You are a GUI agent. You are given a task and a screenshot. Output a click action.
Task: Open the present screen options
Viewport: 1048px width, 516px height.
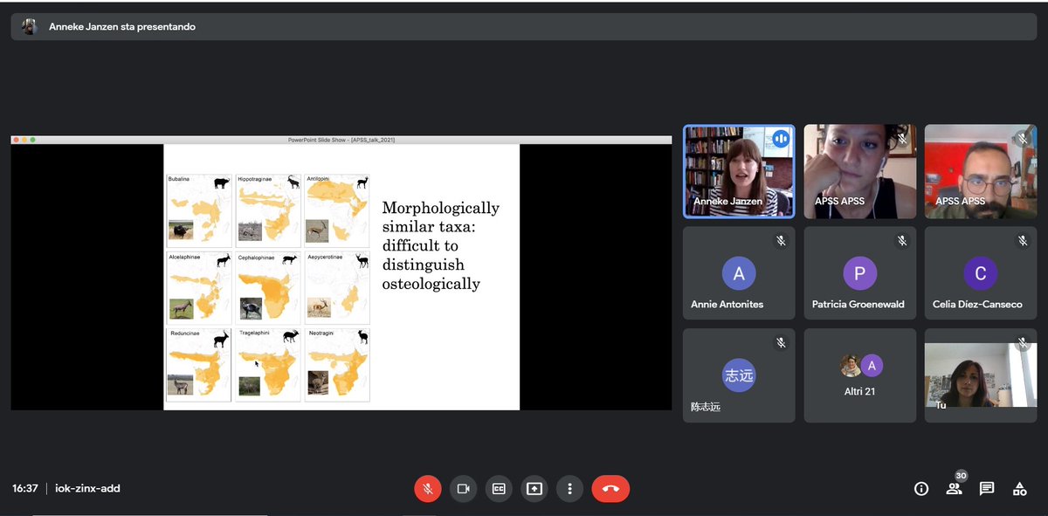pos(534,489)
